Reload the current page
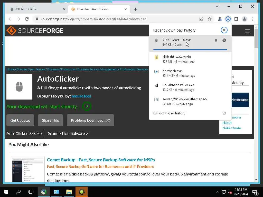Screen dimensions: 263x197 (x=27, y=19)
